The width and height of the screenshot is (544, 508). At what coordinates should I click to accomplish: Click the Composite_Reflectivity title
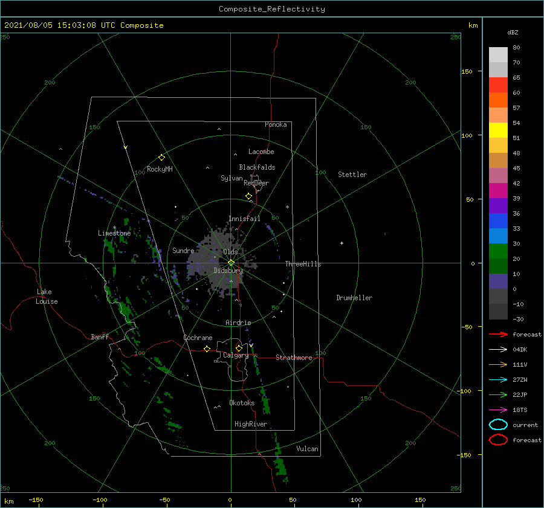272,9
